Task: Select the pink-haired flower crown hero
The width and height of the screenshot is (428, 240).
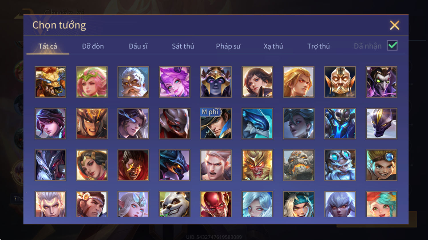Action: click(x=92, y=82)
